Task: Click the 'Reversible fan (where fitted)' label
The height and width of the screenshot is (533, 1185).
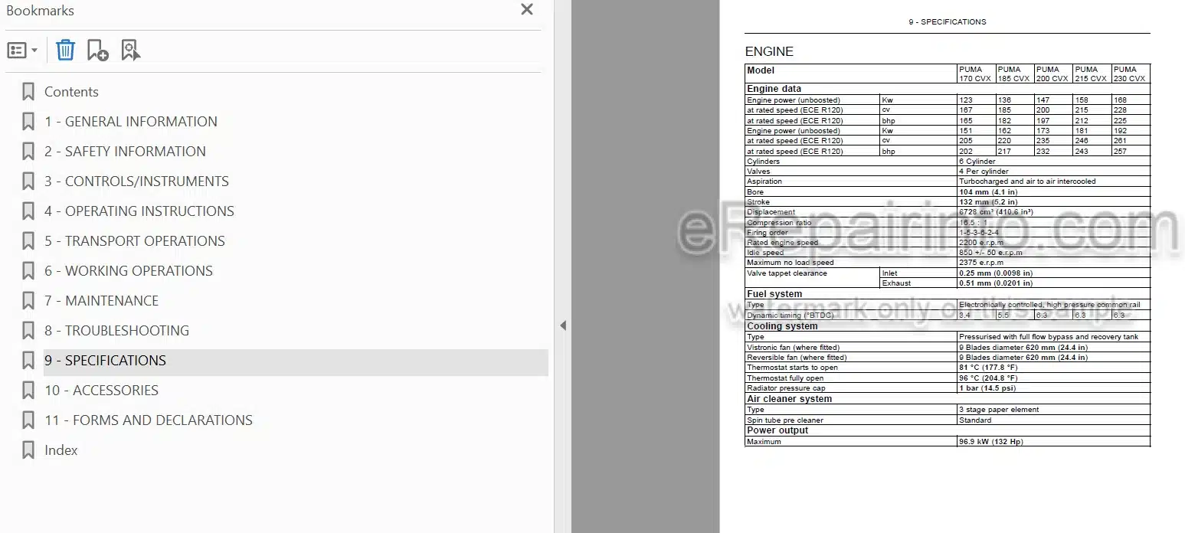Action: click(x=797, y=358)
